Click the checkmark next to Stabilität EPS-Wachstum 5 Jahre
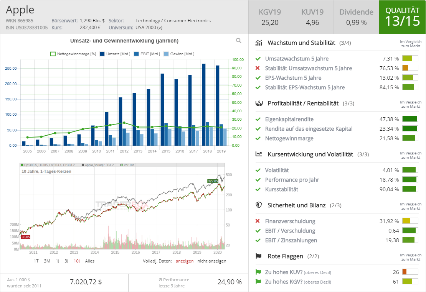This screenshot has height=292, width=426. [258, 87]
